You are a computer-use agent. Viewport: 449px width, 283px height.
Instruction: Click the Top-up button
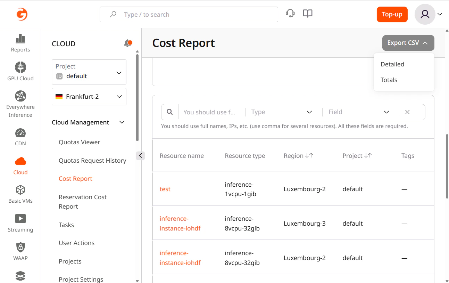(x=392, y=14)
